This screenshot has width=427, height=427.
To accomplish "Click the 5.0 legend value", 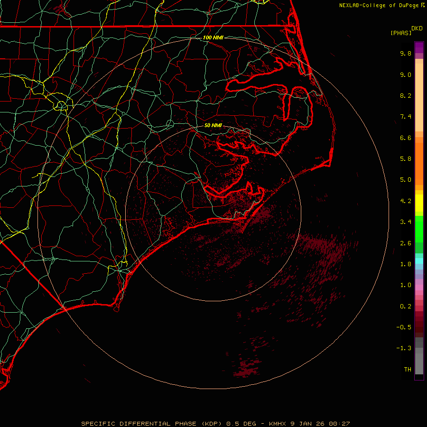I will tap(406, 180).
